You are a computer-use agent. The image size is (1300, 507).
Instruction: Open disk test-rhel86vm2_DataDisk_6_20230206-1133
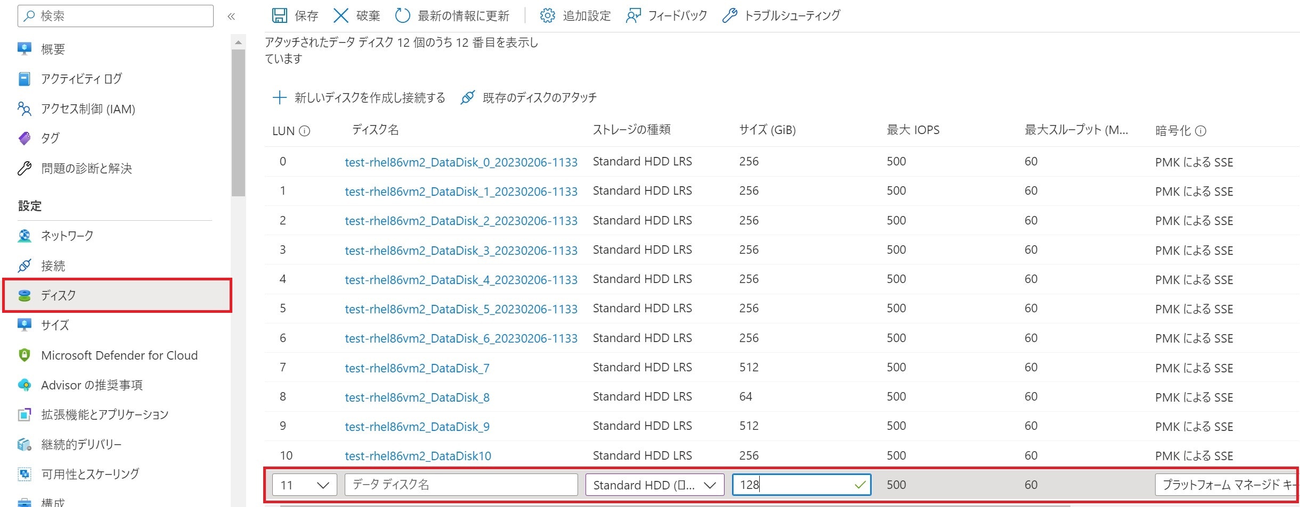[461, 338]
